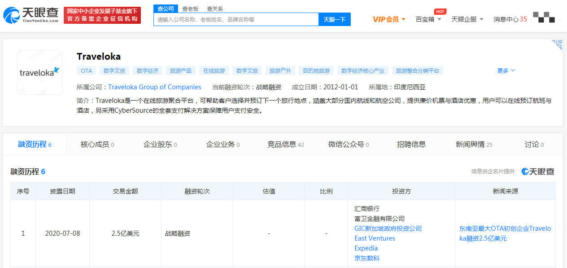Open investor Expedia
Viewport: 567px width, 268px height.
[x=366, y=248]
